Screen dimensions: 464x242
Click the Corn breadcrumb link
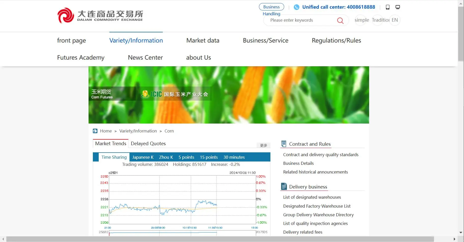pyautogui.click(x=169, y=131)
